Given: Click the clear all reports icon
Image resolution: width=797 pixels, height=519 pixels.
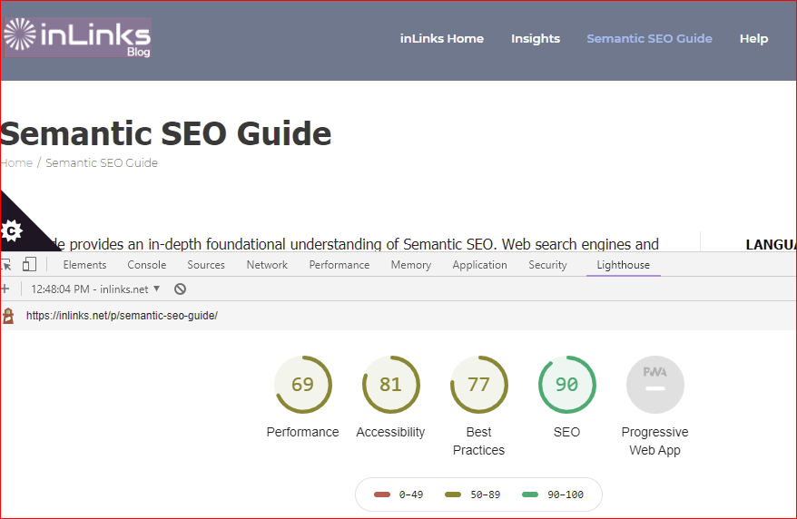Looking at the screenshot, I should click(x=180, y=289).
